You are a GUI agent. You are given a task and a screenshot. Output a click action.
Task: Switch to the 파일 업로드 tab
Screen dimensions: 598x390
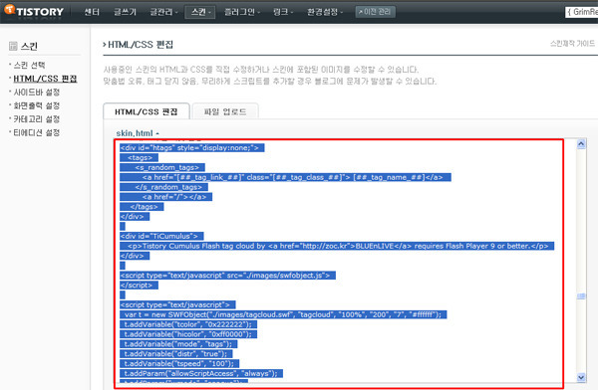point(225,111)
